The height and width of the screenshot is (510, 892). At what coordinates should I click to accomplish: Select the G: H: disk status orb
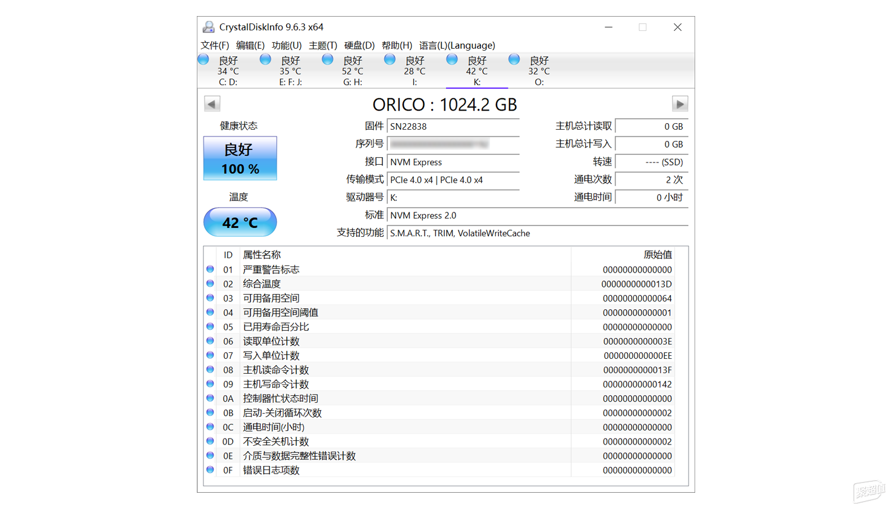pyautogui.click(x=328, y=60)
